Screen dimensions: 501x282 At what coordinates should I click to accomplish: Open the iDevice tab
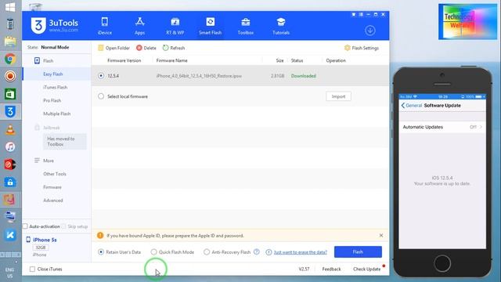(x=105, y=26)
